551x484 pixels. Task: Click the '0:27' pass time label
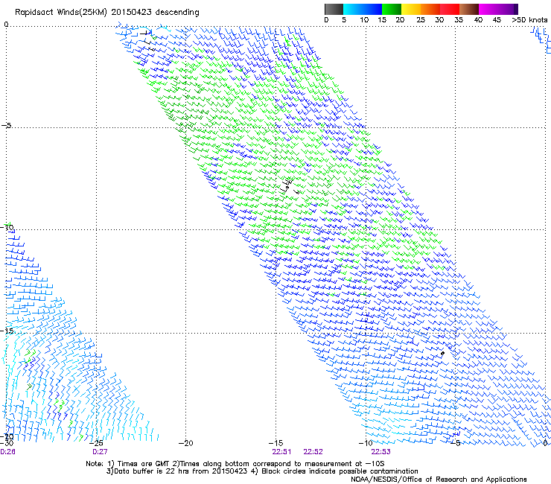pyautogui.click(x=100, y=452)
